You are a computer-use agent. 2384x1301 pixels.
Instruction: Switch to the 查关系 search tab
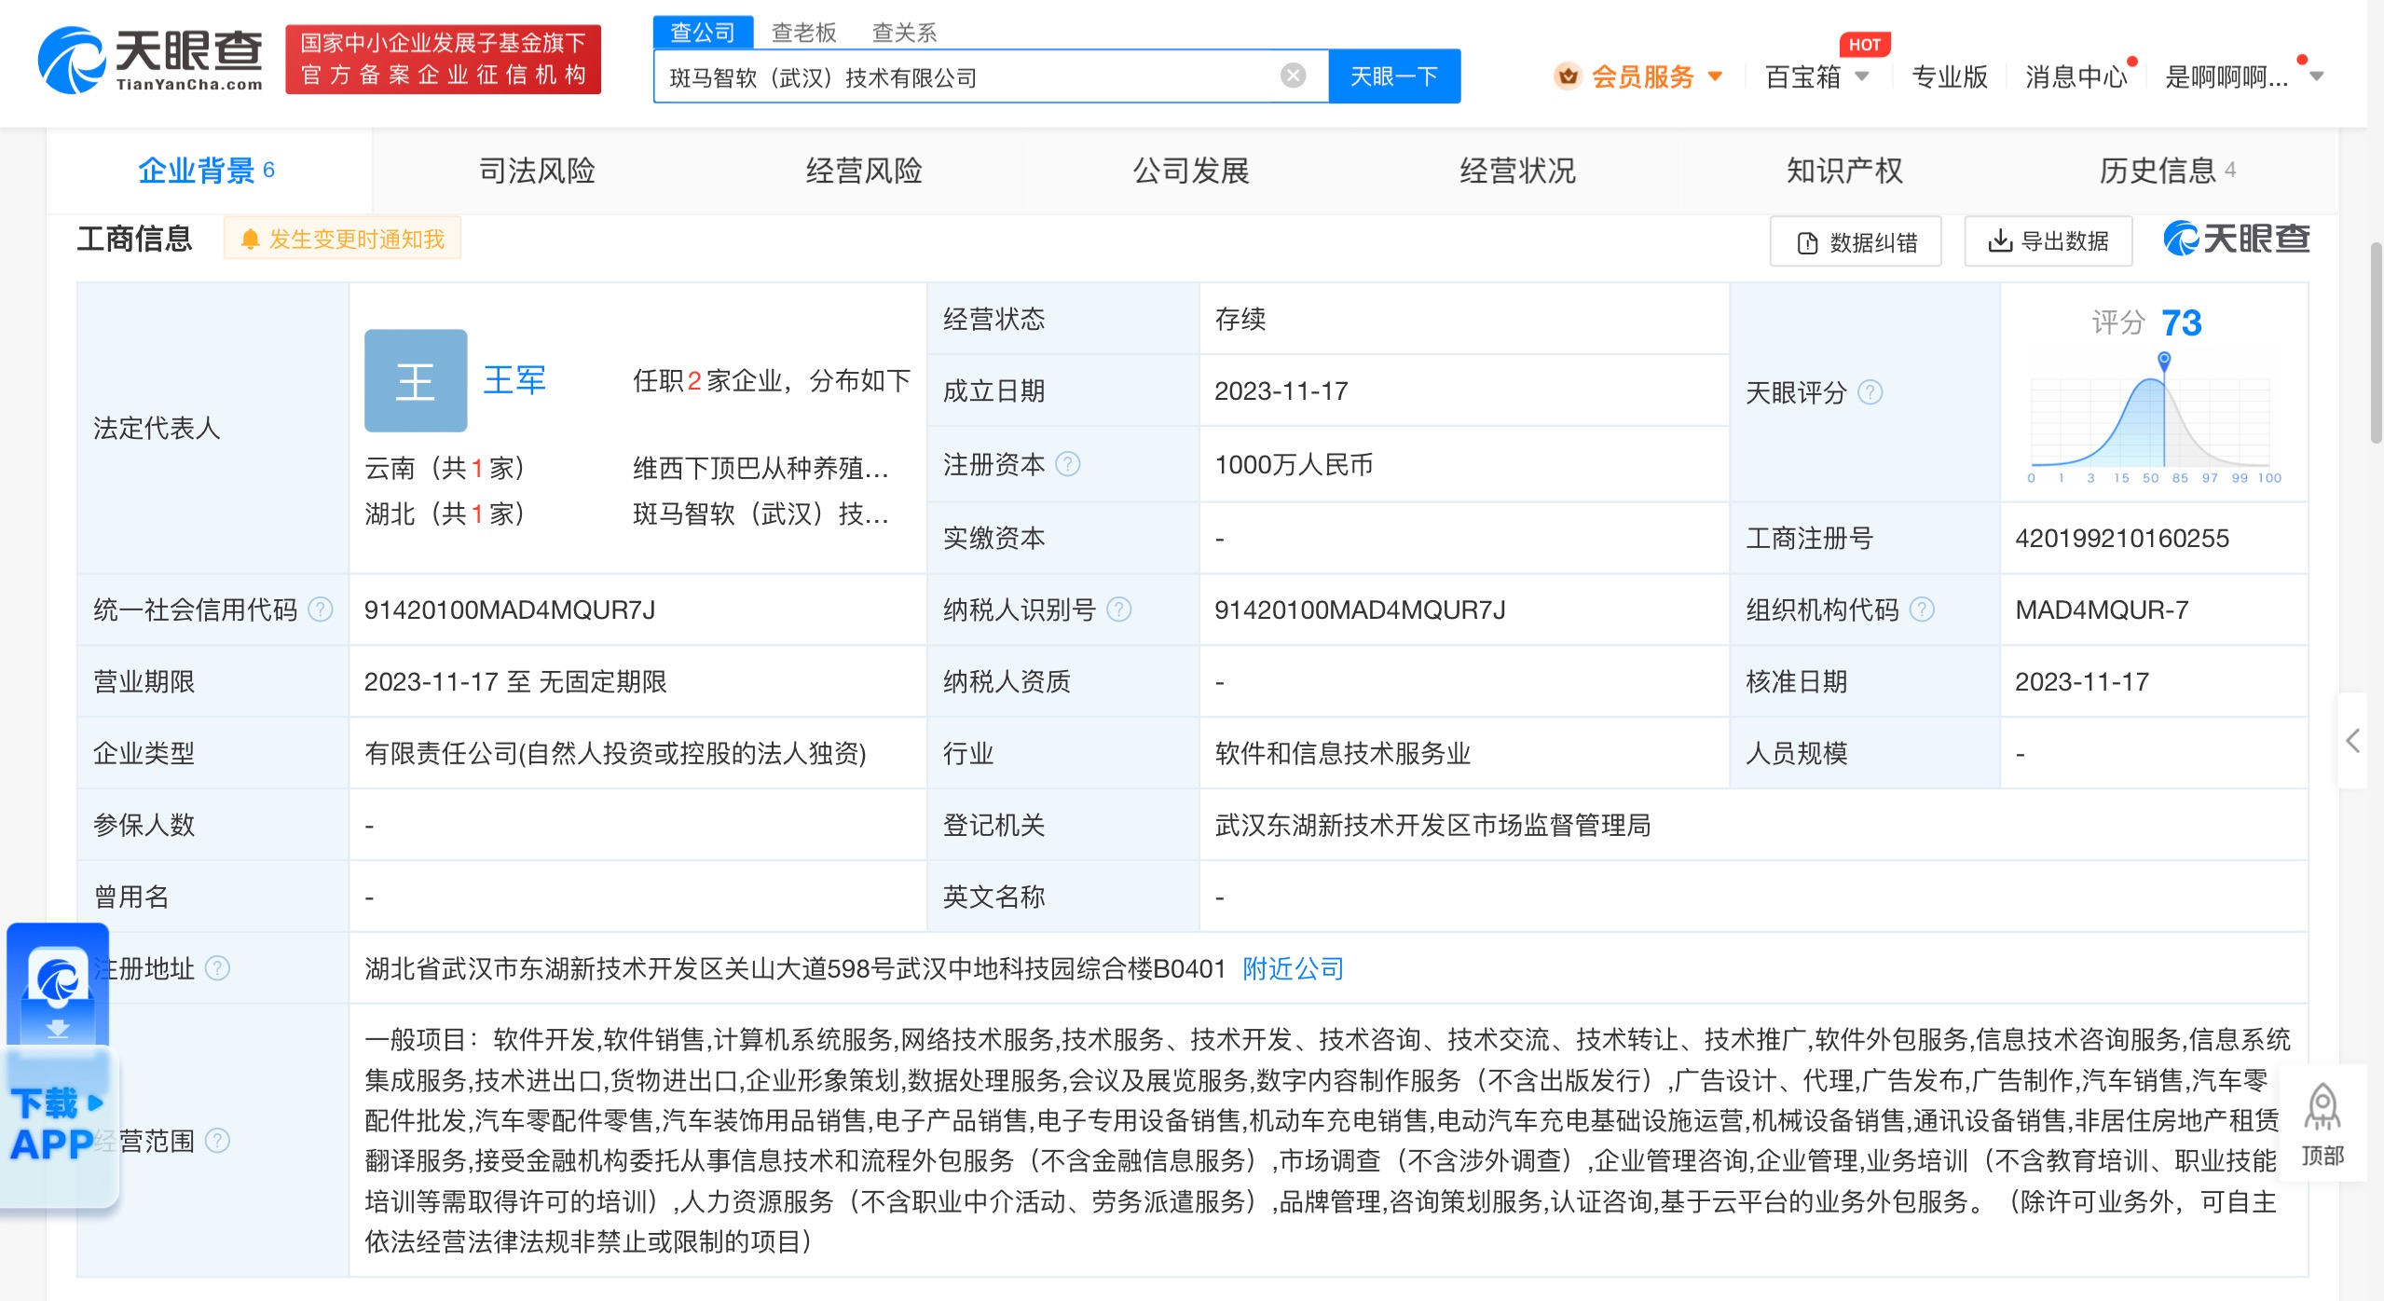point(904,33)
